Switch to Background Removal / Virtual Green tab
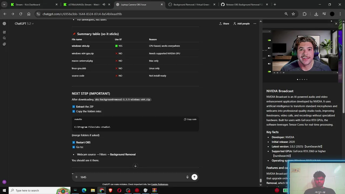The width and height of the screenshot is (345, 194). click(x=192, y=5)
